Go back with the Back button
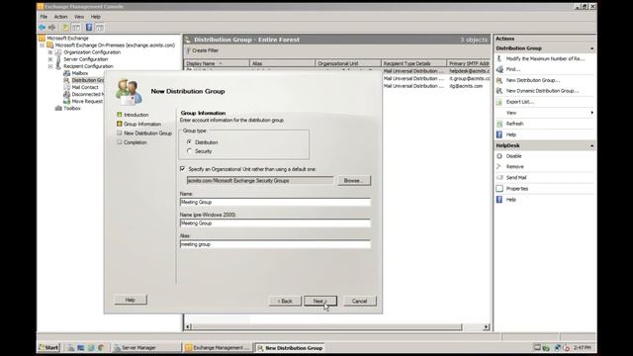The width and height of the screenshot is (633, 356). pyautogui.click(x=285, y=301)
